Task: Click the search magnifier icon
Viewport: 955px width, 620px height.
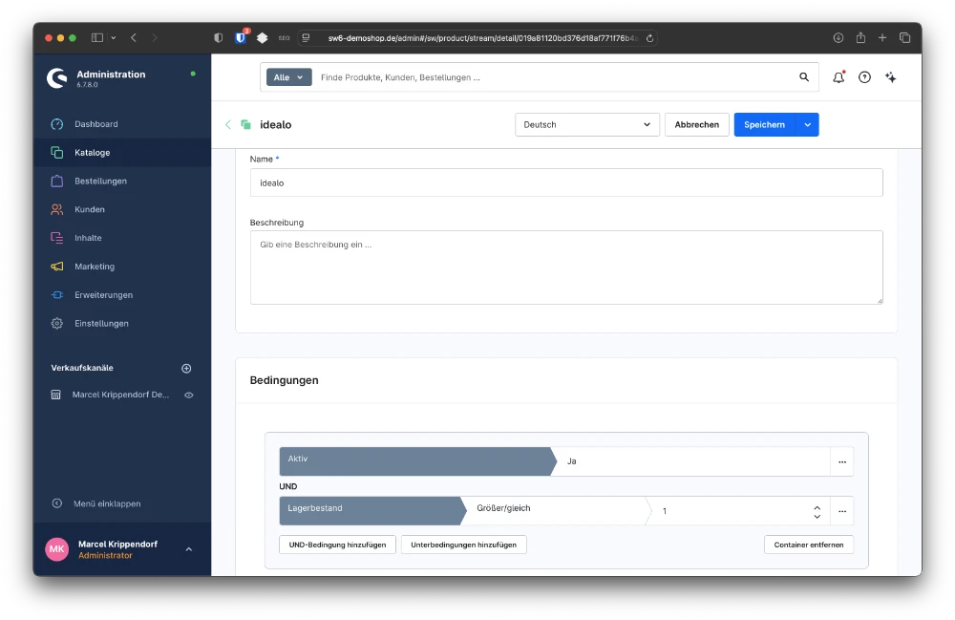Action: (804, 77)
